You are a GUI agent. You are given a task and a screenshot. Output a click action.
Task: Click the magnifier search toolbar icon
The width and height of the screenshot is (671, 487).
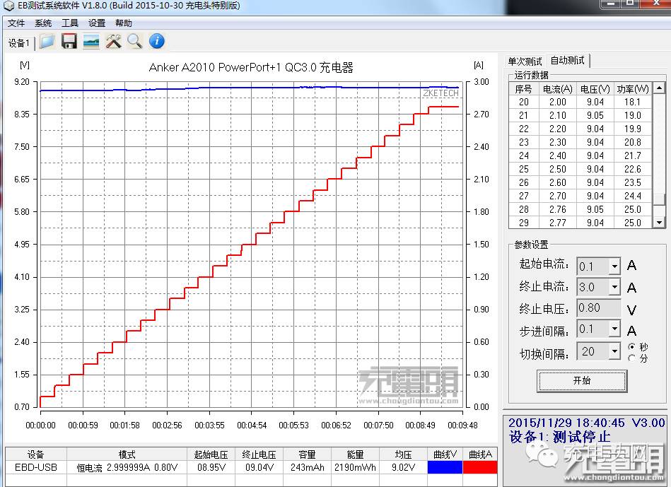pos(135,42)
